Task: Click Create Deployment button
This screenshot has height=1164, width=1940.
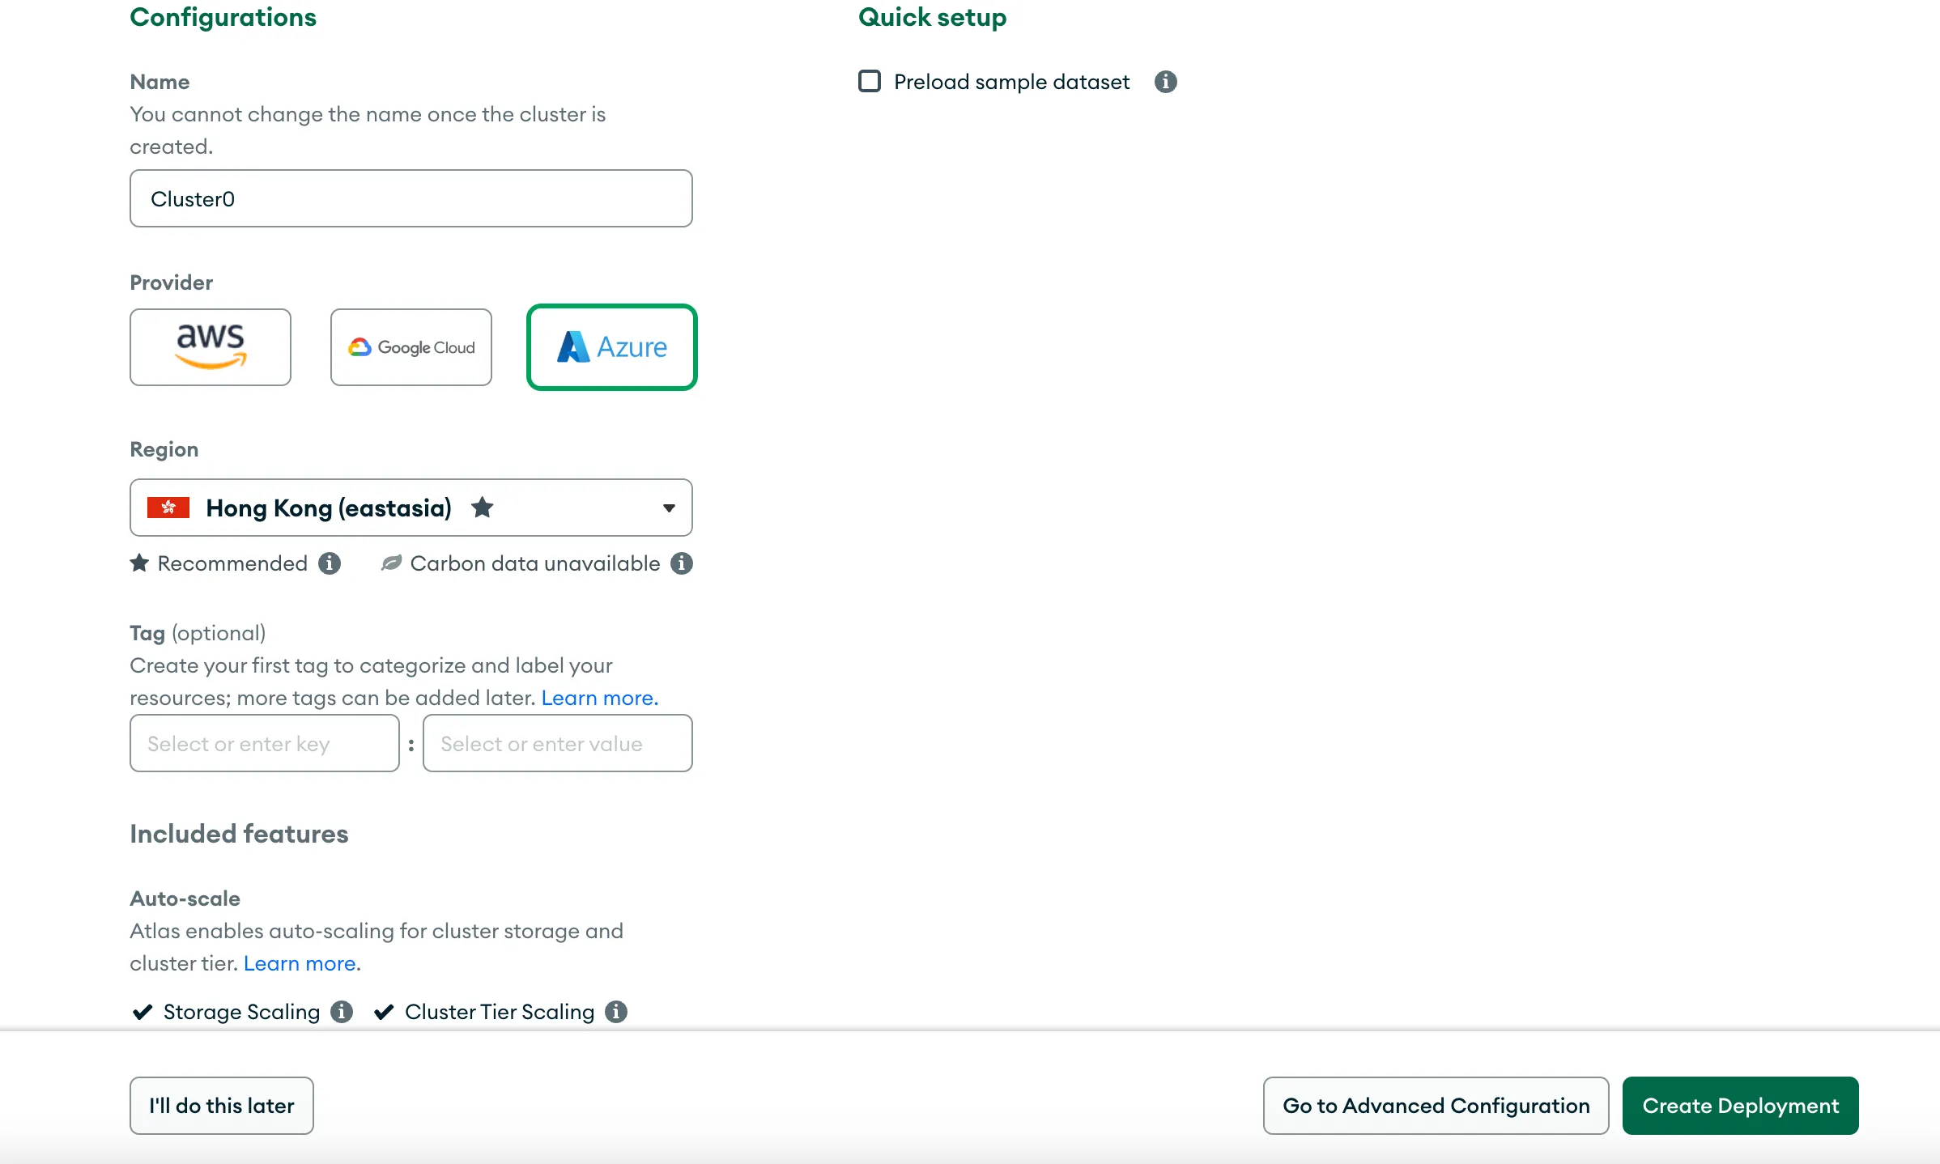Action: pyautogui.click(x=1741, y=1106)
